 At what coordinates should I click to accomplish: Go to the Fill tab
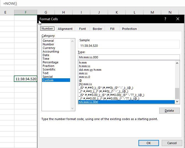tap(112, 29)
